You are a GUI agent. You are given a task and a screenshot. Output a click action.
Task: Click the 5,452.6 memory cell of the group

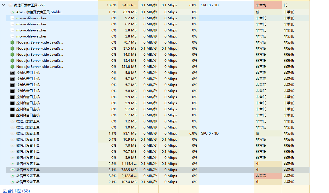click(128, 5)
